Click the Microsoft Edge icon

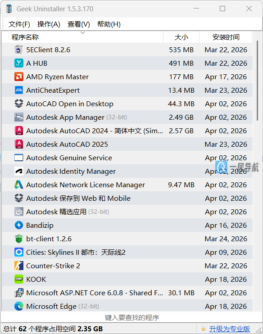click(x=19, y=306)
